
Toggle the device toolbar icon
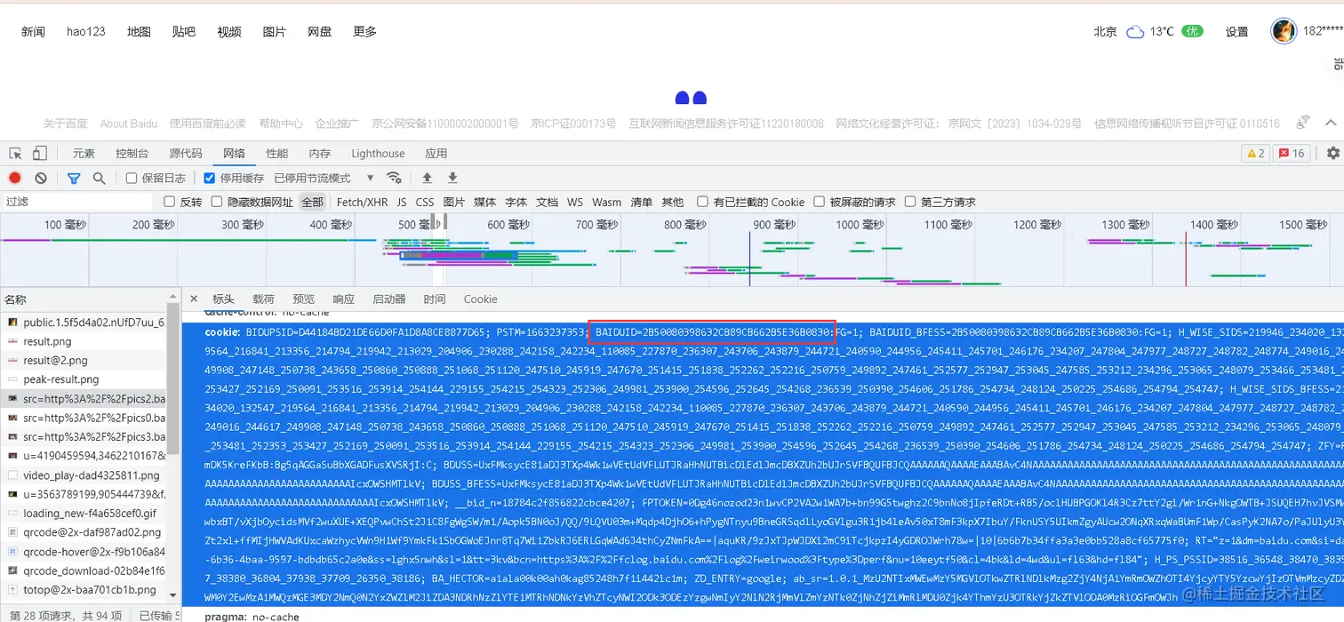click(x=40, y=153)
